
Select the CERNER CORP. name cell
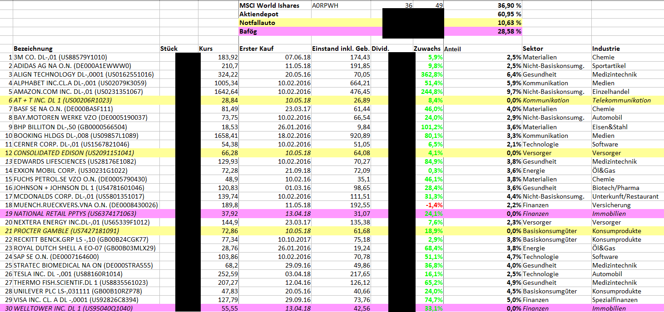click(86, 144)
